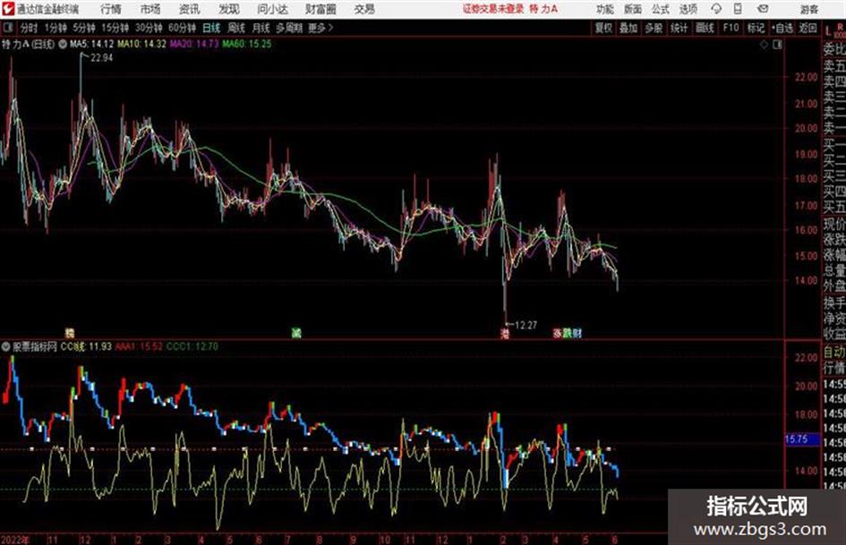Image resolution: width=846 pixels, height=545 pixels.
Task: Expand the 股票指标网 sub-chart dropdown arrow
Action: click(x=6, y=346)
